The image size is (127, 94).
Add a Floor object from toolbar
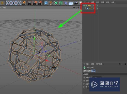click(x=71, y=3)
